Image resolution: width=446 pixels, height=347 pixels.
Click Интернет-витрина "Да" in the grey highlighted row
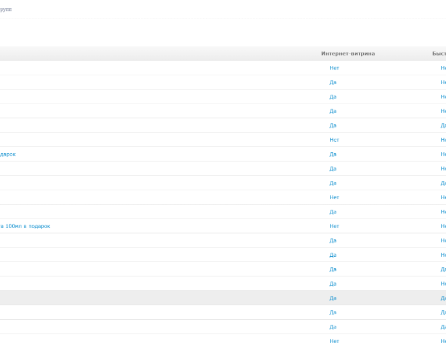pyautogui.click(x=333, y=298)
